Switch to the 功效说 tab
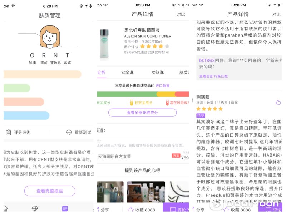This screenshot has width=286, height=215. click(157, 72)
